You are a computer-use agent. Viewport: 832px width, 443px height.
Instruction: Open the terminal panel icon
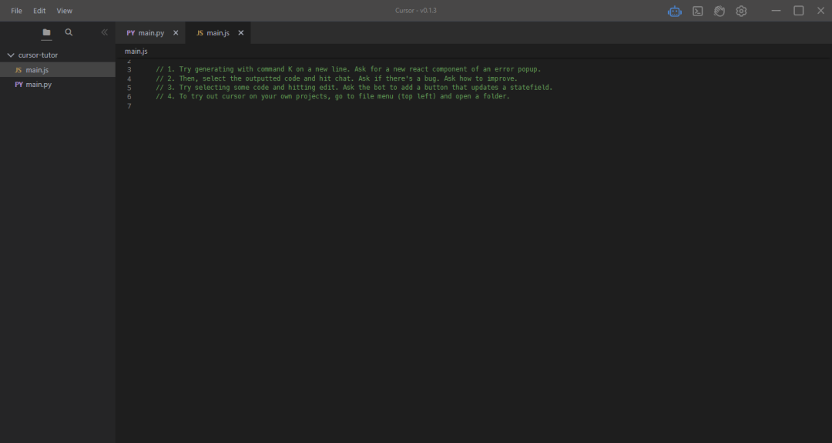[698, 11]
